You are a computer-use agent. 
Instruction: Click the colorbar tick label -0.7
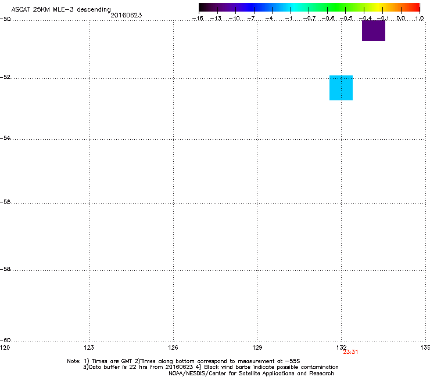[309, 19]
